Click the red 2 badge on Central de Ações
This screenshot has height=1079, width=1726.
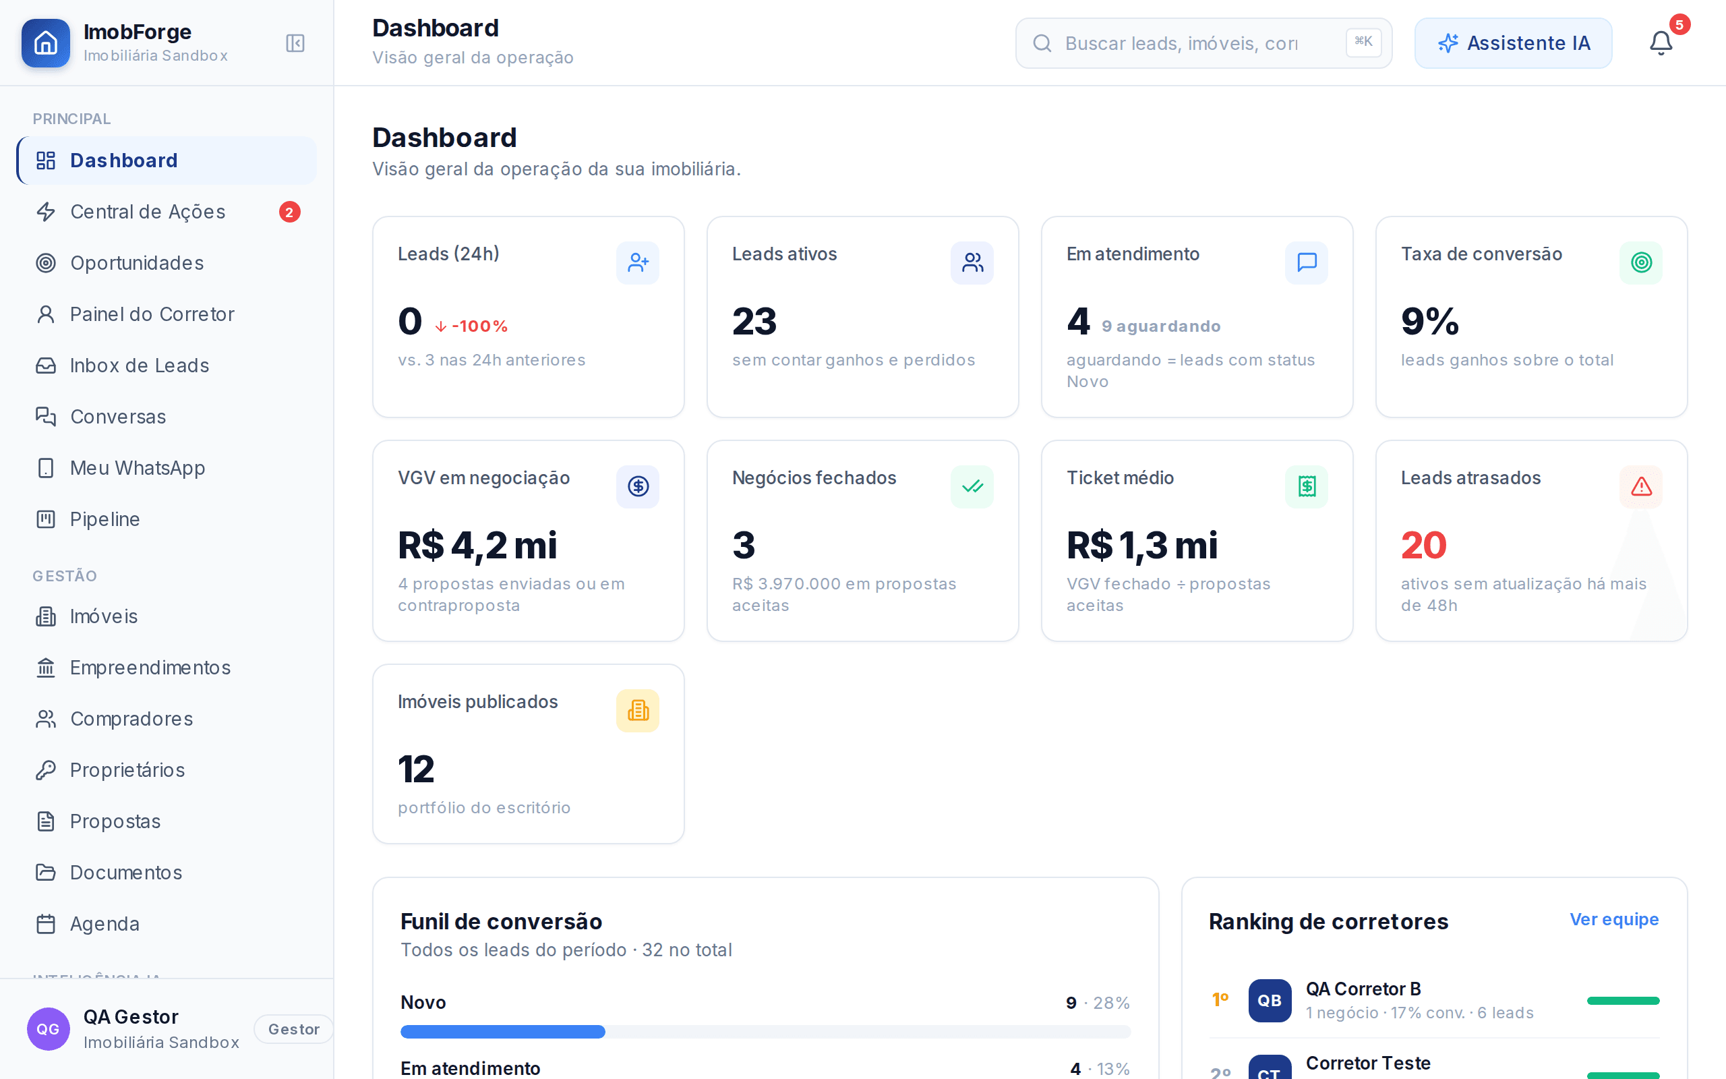click(289, 212)
